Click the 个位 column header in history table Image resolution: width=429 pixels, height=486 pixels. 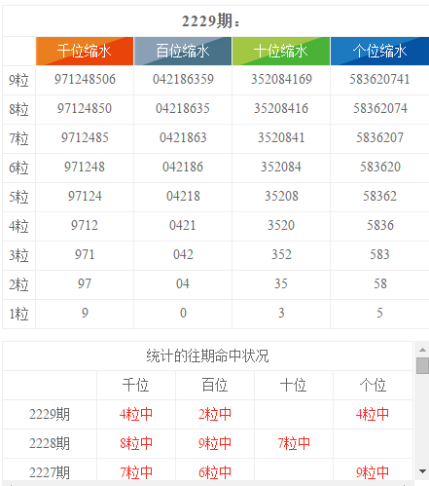pyautogui.click(x=373, y=385)
